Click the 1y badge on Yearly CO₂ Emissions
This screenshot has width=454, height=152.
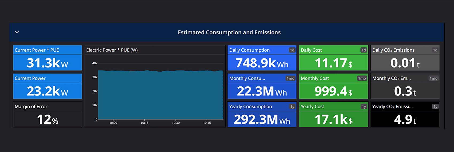(x=436, y=107)
